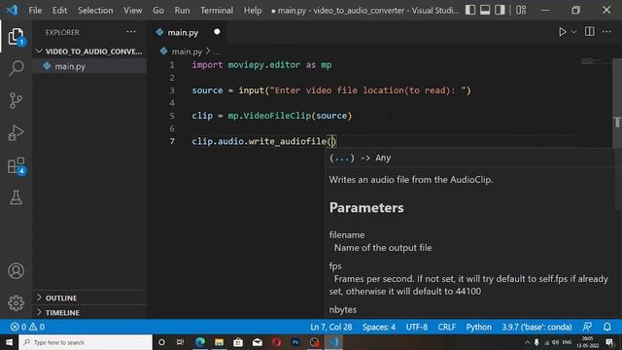
Task: Change indentation via Spaces: 4
Action: (x=378, y=327)
